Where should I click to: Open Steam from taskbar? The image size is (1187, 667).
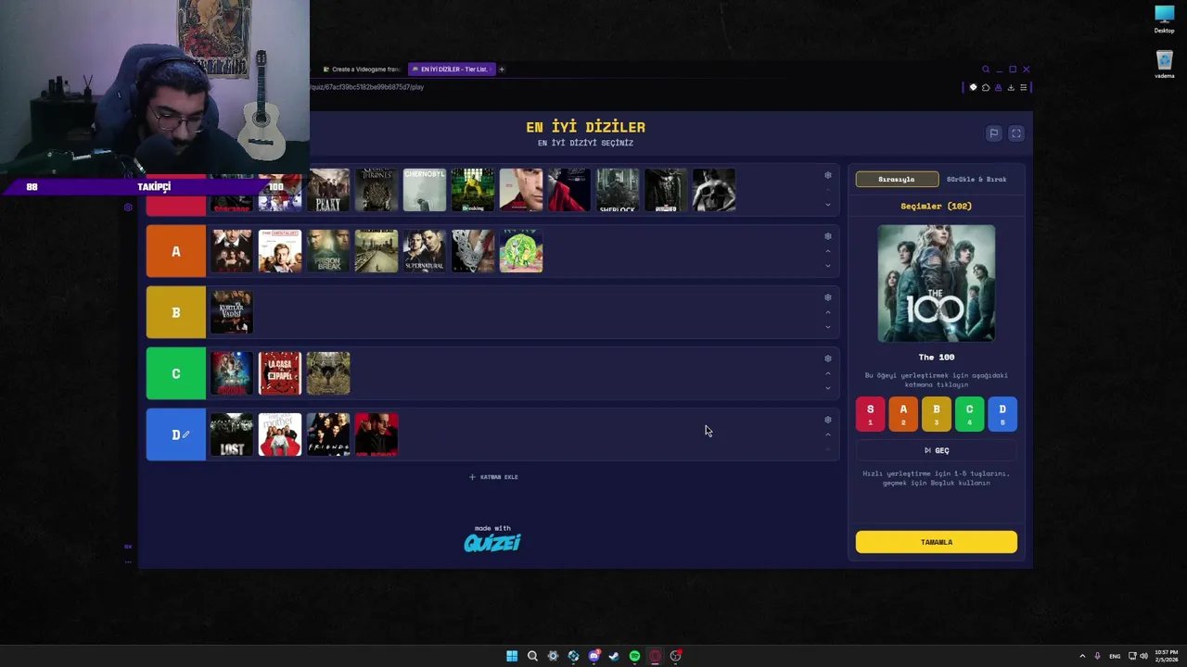[x=614, y=656]
